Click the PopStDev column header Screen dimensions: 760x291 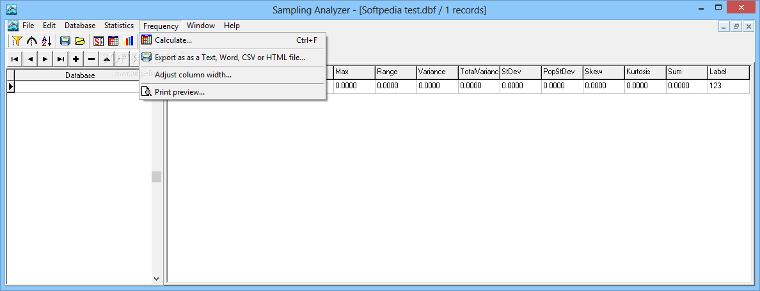coord(562,72)
